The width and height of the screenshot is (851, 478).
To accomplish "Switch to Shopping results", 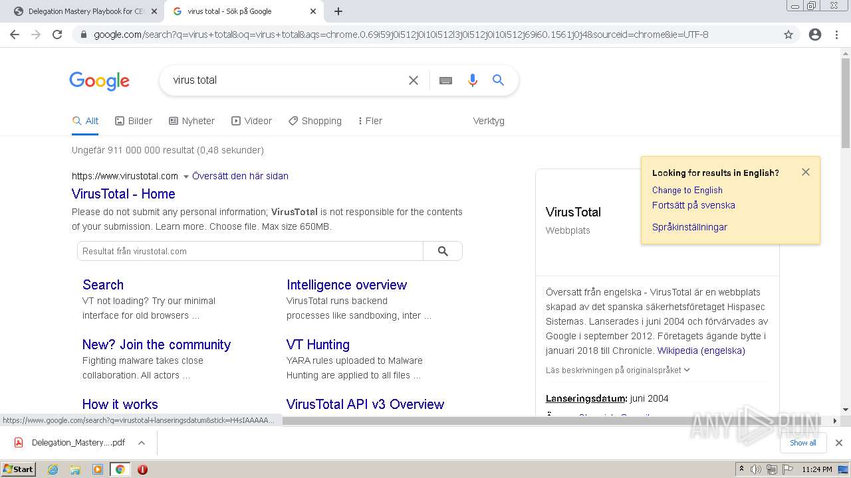I will click(x=315, y=121).
